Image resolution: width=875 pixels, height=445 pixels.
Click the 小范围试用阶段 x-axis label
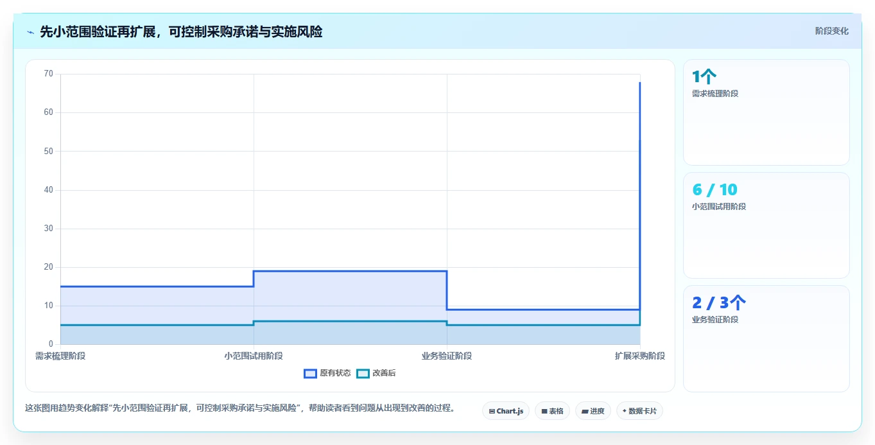(x=254, y=356)
